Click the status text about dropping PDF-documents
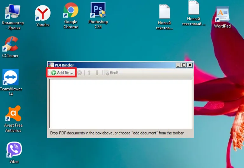 click(x=117, y=133)
